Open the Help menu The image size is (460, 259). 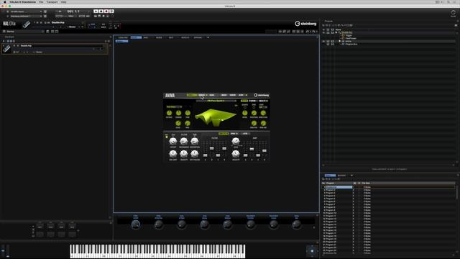click(63, 1)
